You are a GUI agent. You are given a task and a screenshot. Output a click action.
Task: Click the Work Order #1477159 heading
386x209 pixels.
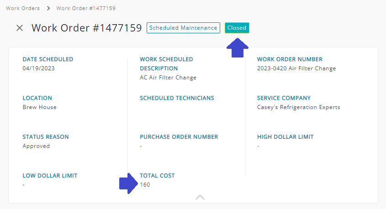click(87, 28)
